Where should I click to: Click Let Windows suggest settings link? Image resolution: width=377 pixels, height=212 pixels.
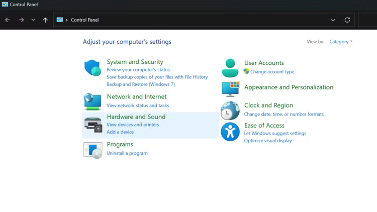coord(275,133)
